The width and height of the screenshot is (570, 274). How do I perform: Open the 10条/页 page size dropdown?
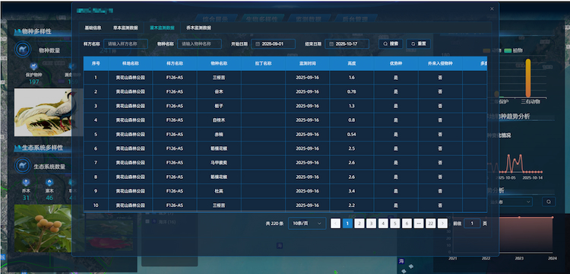pos(307,224)
